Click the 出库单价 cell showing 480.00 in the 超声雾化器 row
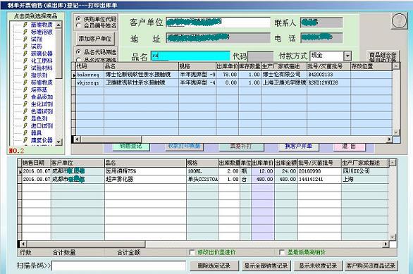413x274 pixels. (263, 180)
